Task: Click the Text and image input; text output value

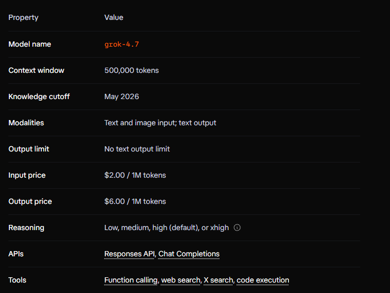Action: (x=160, y=123)
